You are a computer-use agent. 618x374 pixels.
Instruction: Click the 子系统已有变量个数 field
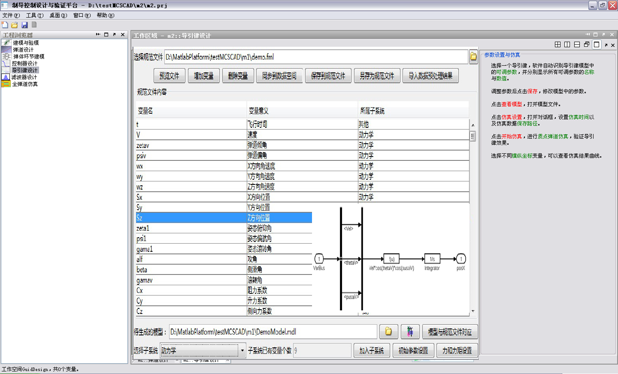322,350
